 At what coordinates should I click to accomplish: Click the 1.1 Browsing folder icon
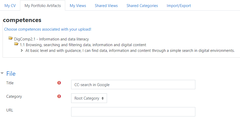point(16,44)
